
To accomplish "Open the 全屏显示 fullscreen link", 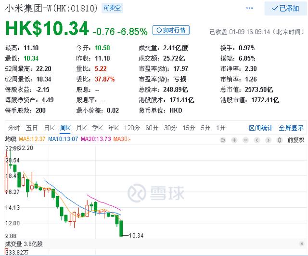I will pos(291,128).
